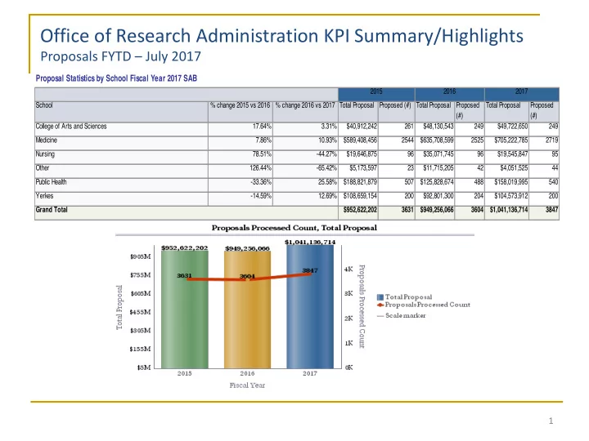Click the 'Fiscal Year' x-axis title
Viewport: 589px width, 441px height.
click(x=247, y=385)
